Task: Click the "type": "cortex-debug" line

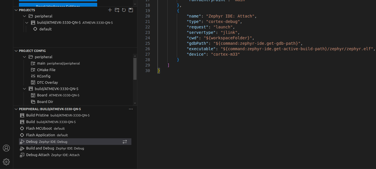Action: click(x=214, y=22)
